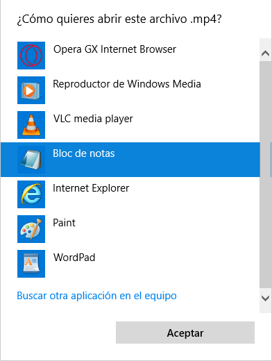Viewport: 272px width, 361px height.
Task: Confirm with the Aceptar button
Action: pos(185,333)
